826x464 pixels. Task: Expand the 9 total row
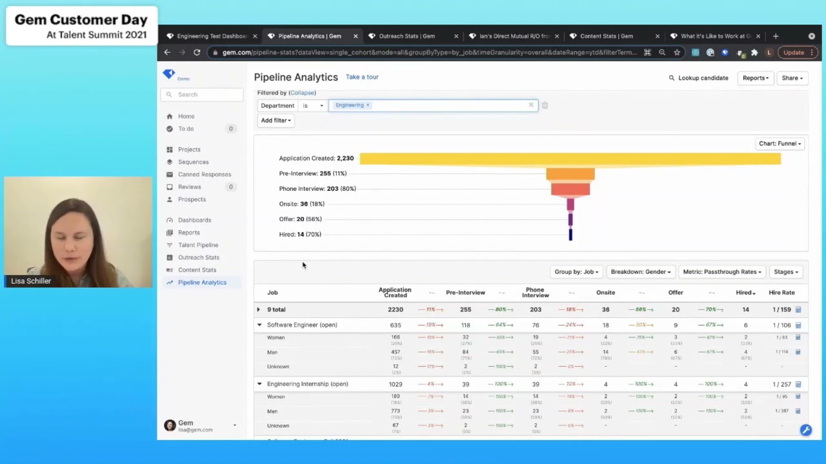[x=259, y=310]
